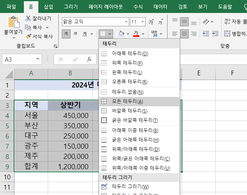Expand the borders dropdown arrow
This screenshot has height=195, width=247.
tap(110, 34)
